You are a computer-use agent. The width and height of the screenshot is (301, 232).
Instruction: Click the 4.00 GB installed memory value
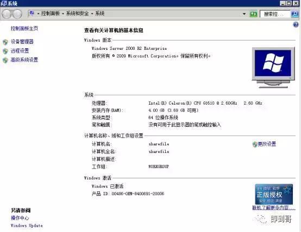coord(173,111)
